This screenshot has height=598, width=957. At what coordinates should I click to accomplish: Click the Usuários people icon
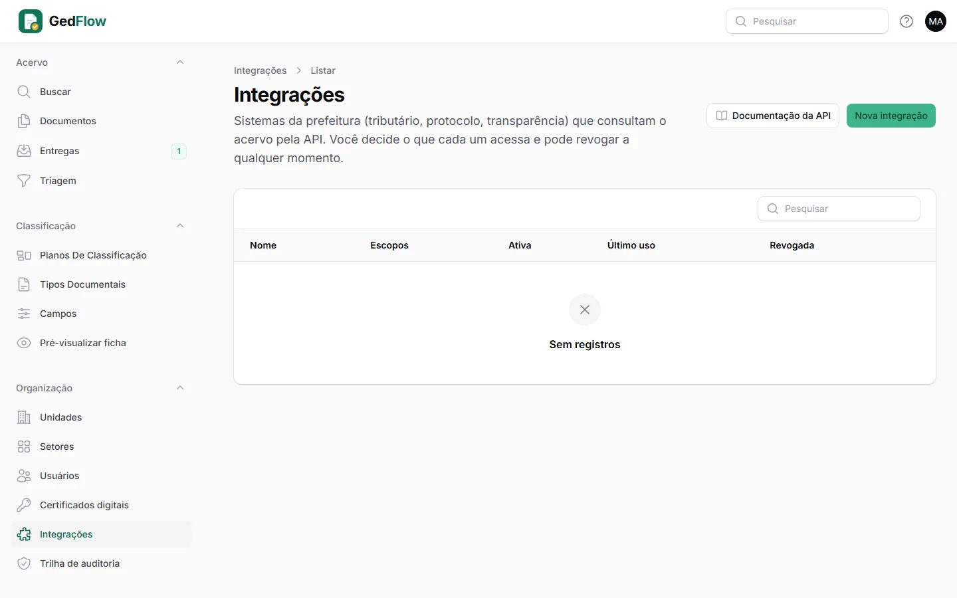(24, 476)
